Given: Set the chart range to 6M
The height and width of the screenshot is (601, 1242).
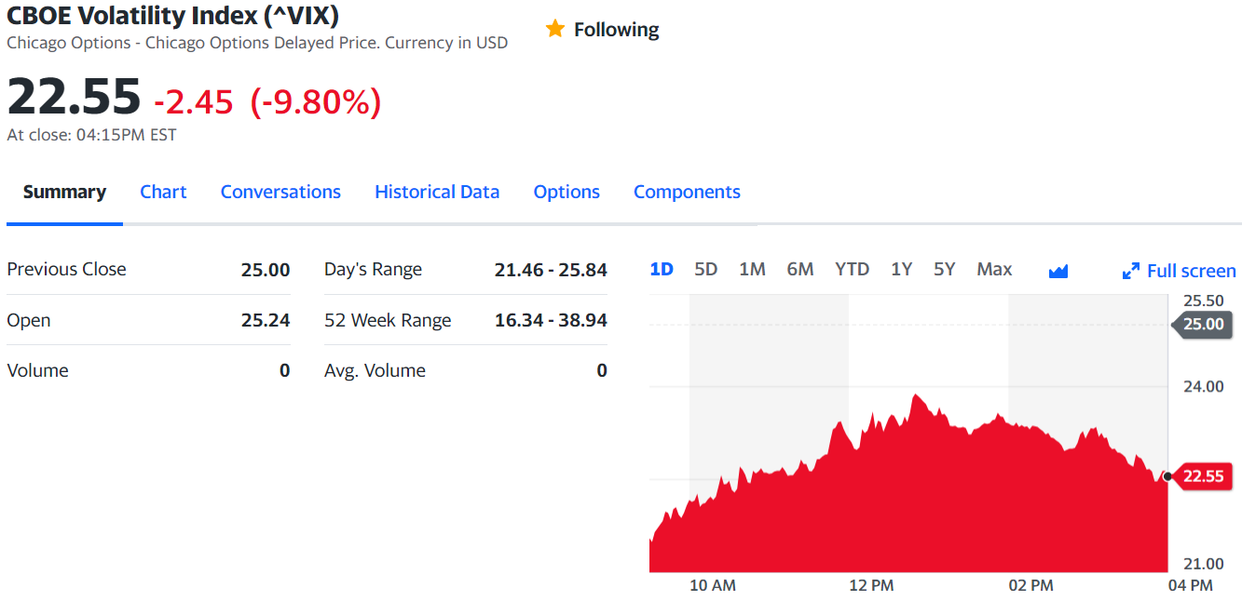Looking at the screenshot, I should [800, 269].
